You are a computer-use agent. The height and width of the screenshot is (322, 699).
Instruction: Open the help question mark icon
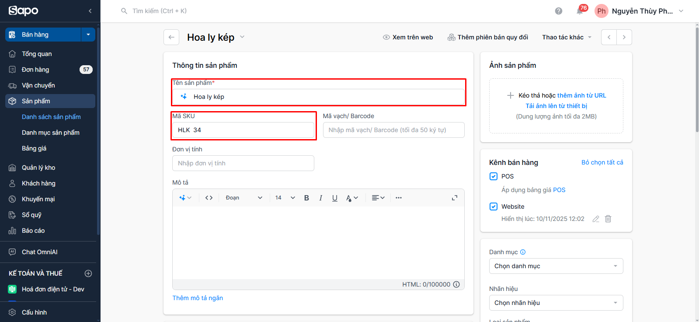[559, 11]
